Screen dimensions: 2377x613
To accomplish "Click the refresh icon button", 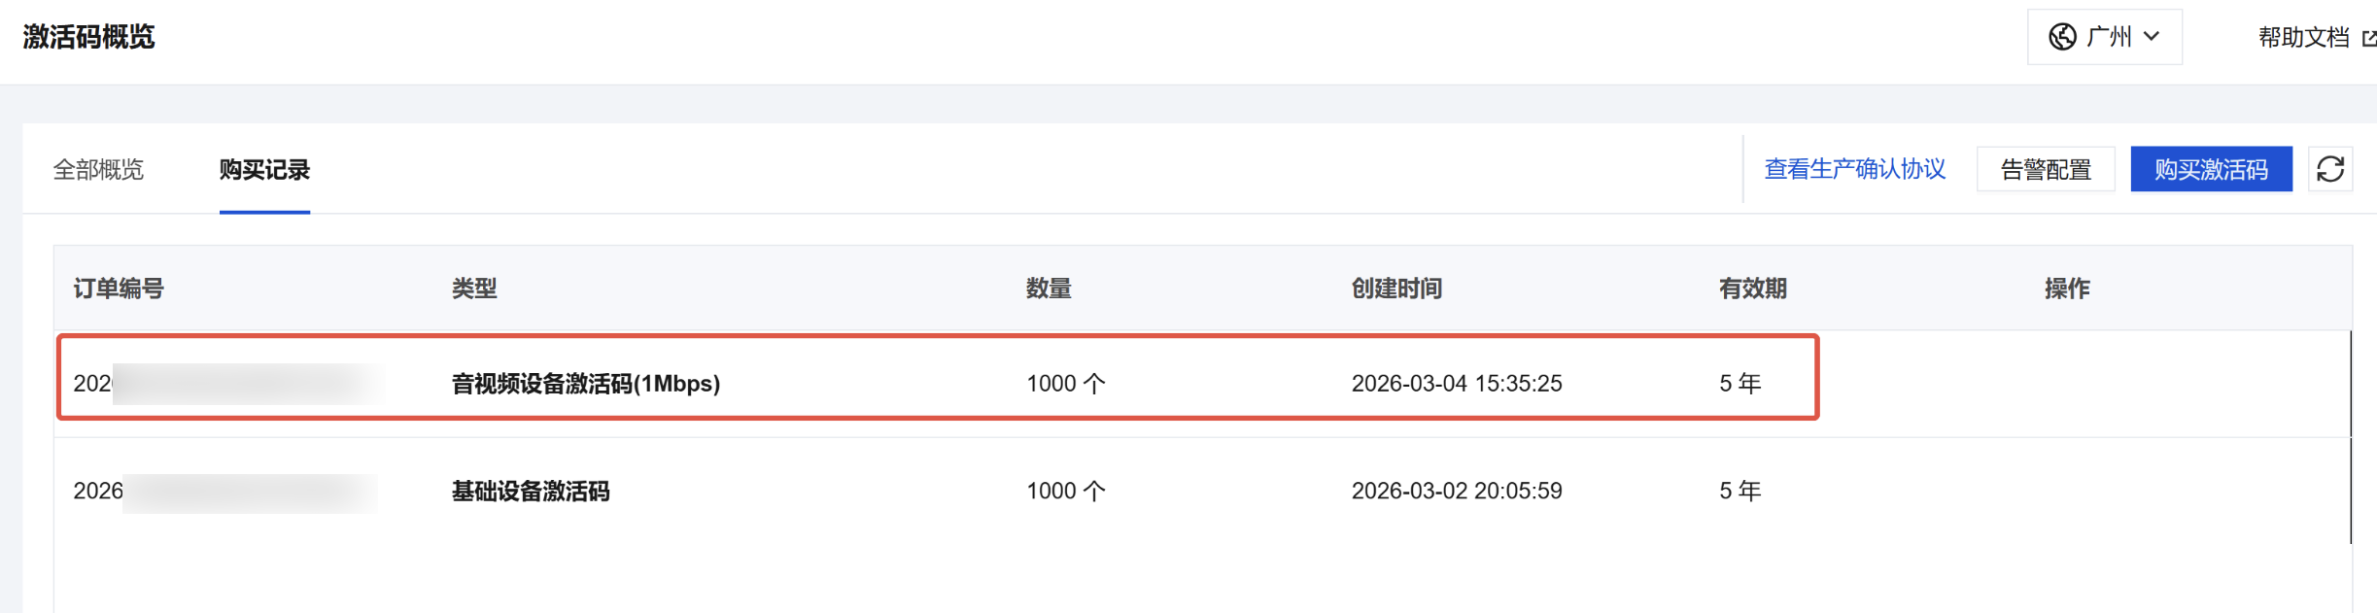I will (x=2330, y=170).
